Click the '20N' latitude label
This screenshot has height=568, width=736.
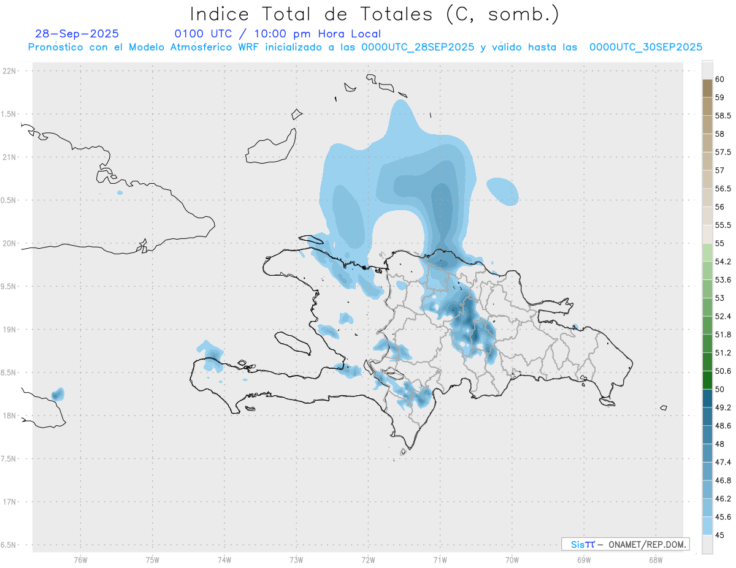(9, 243)
